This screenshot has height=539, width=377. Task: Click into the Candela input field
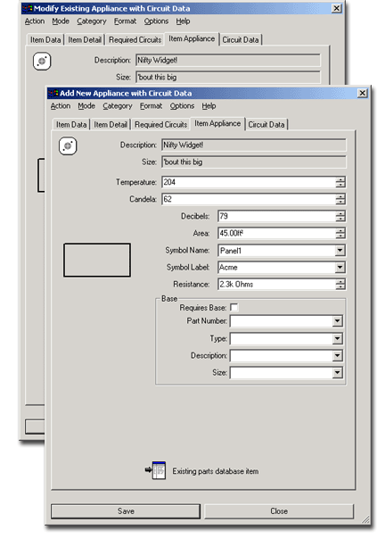pos(249,199)
